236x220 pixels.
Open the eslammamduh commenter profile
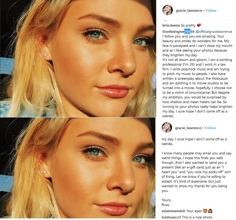click(x=173, y=211)
